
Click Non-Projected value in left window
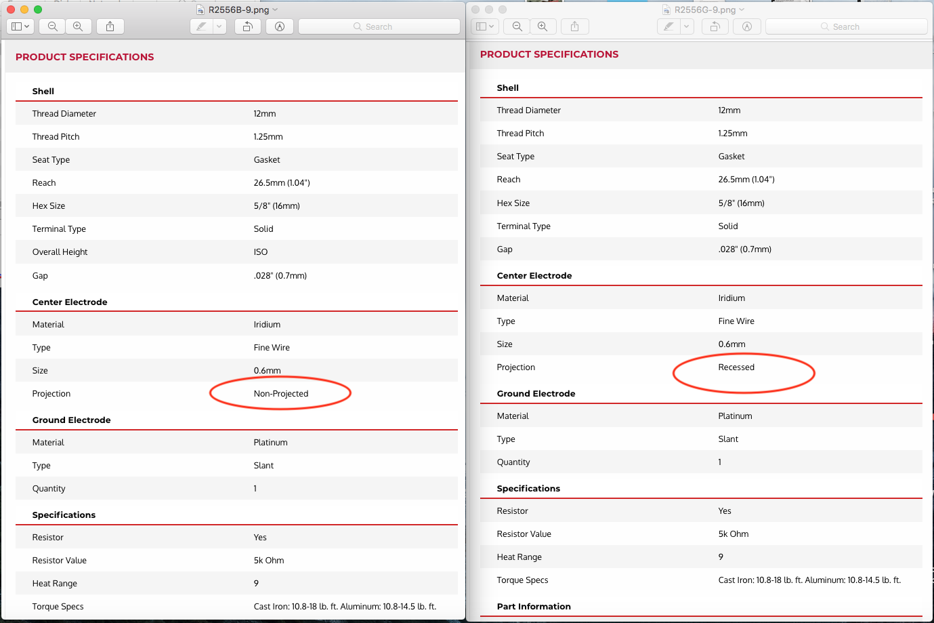pyautogui.click(x=281, y=394)
